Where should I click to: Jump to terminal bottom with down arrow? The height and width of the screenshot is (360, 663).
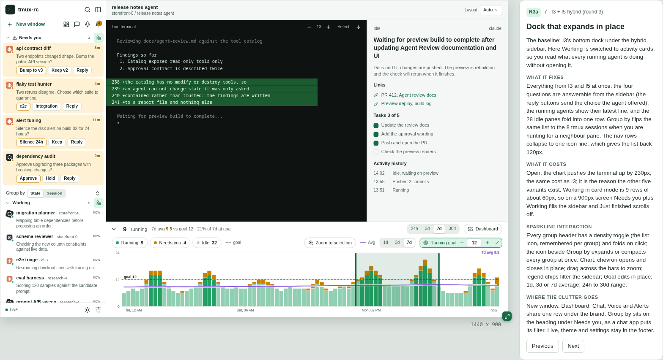tap(359, 27)
